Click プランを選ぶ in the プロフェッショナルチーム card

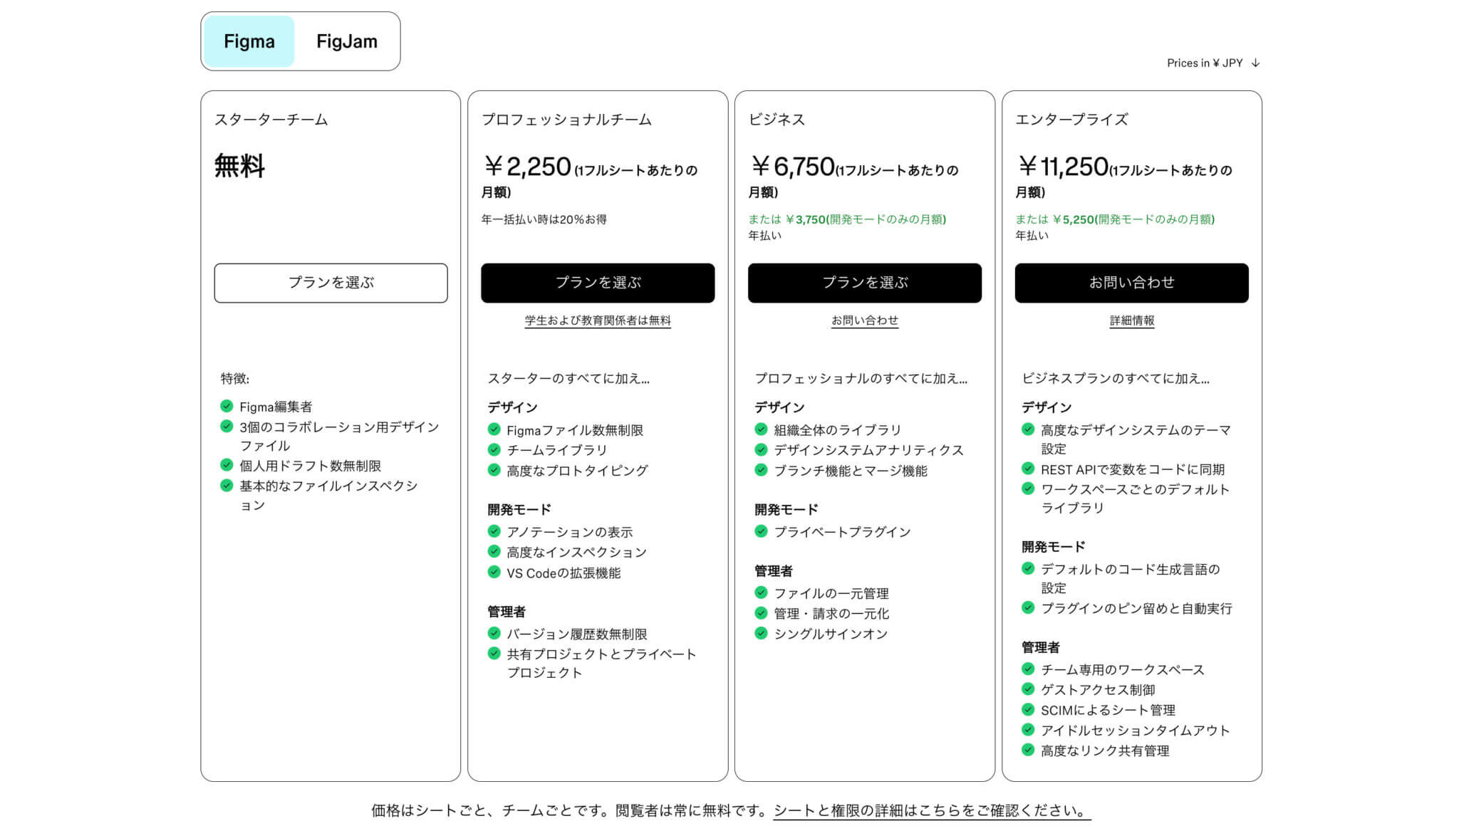point(598,283)
